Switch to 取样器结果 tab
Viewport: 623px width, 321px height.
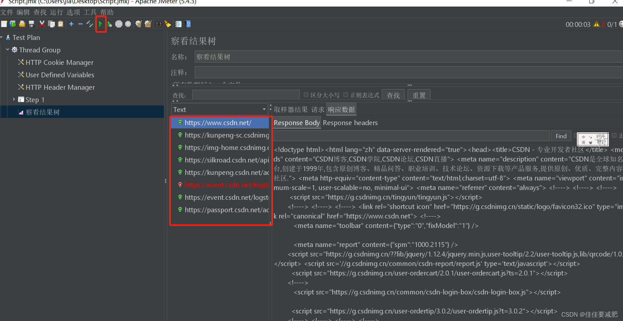click(291, 109)
